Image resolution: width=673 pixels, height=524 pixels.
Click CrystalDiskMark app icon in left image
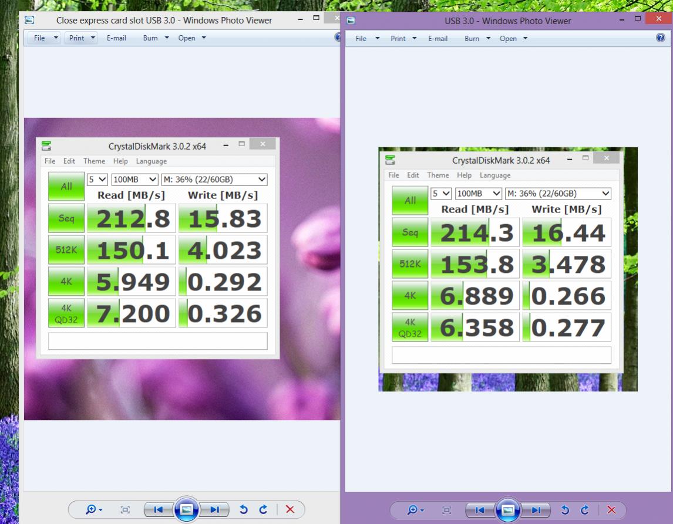[46, 146]
